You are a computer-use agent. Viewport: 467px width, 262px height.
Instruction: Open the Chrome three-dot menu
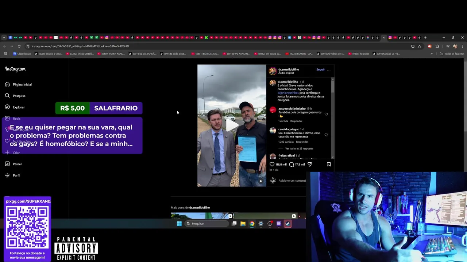click(x=462, y=46)
